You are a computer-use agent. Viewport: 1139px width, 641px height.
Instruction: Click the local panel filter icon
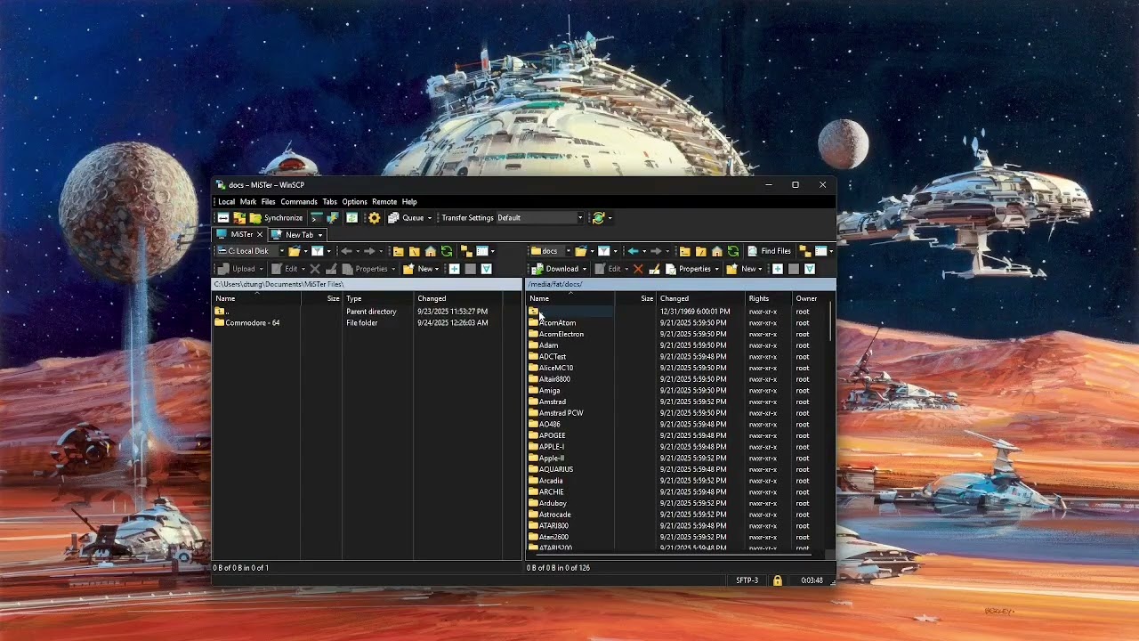[318, 251]
